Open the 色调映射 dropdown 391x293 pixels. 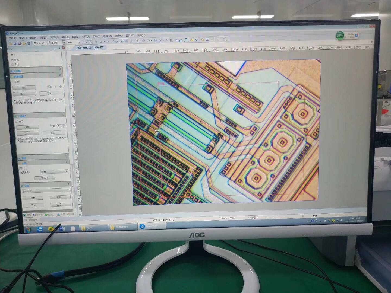pos(54,172)
